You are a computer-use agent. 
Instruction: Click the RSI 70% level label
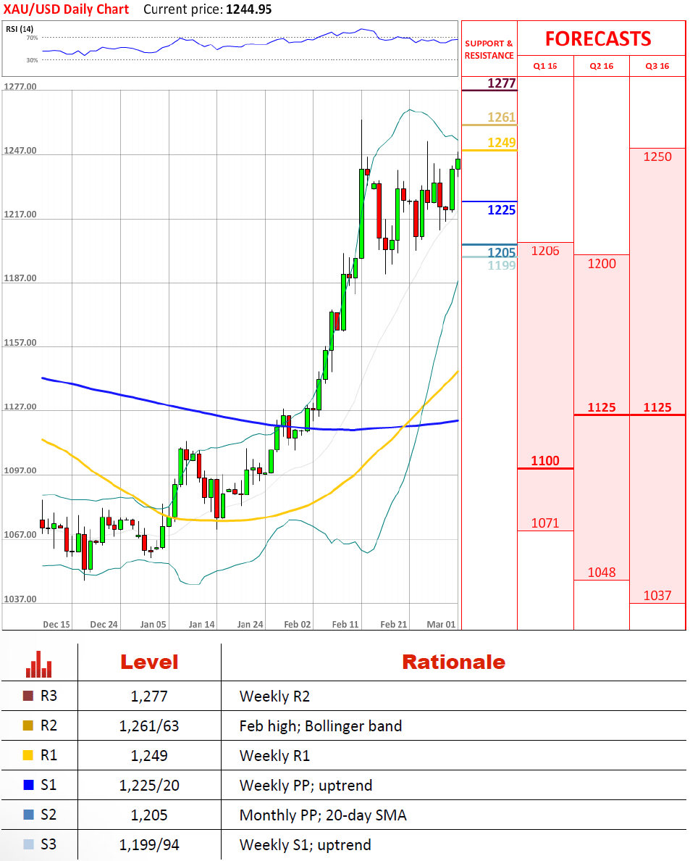coord(33,38)
